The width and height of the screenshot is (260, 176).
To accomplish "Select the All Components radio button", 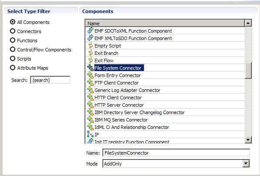I will (x=13, y=22).
